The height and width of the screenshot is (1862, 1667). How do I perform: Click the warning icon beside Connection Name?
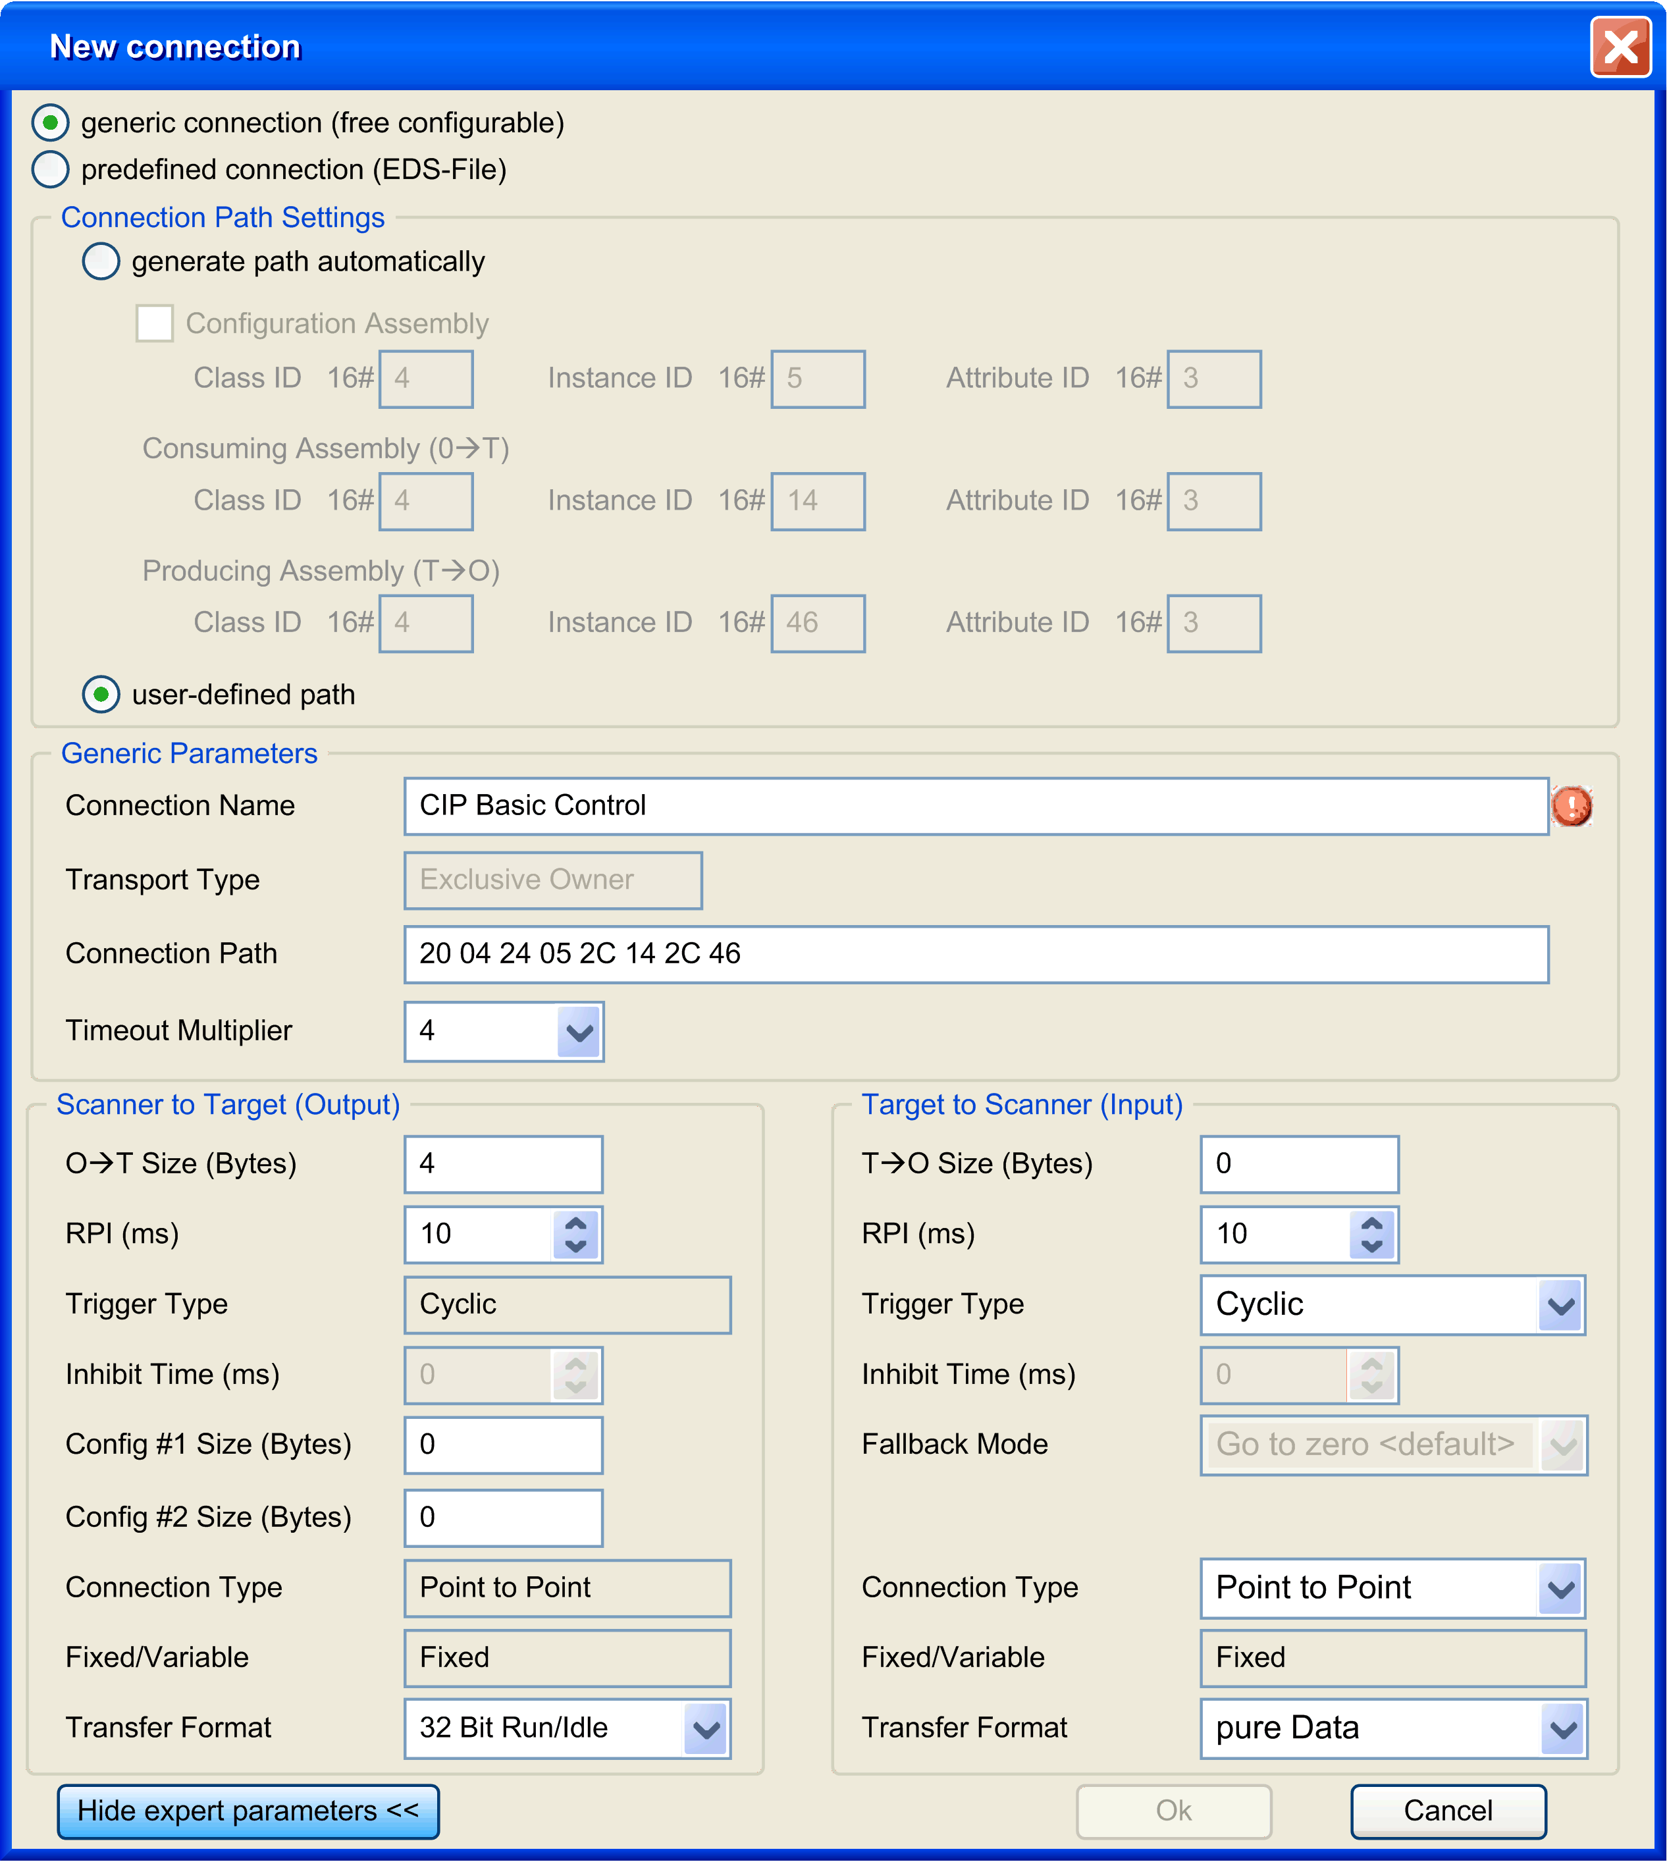[x=1573, y=806]
